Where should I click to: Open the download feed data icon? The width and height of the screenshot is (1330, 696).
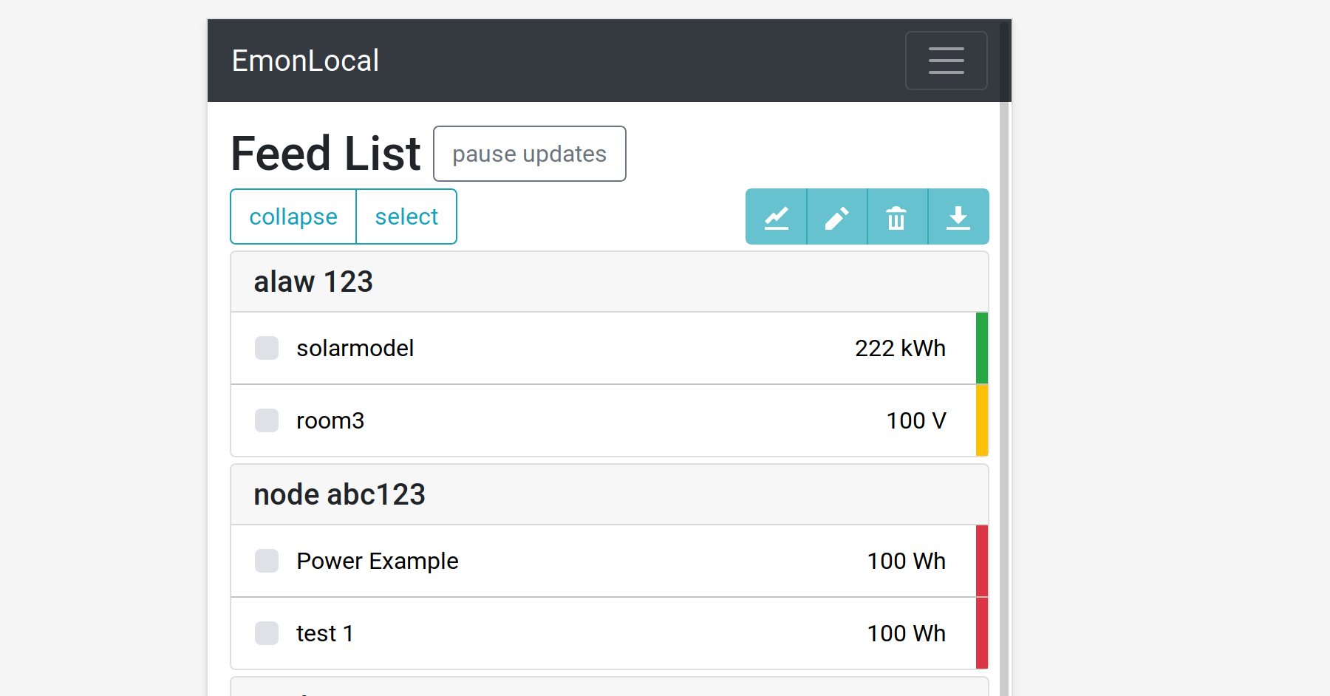958,216
